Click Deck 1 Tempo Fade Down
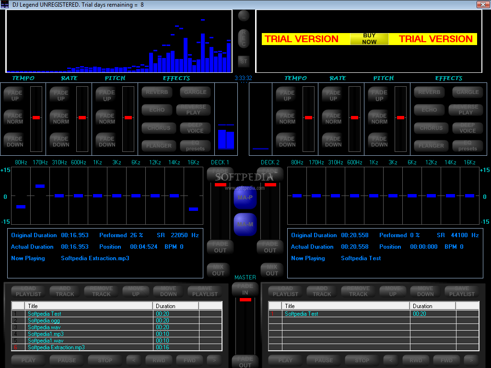 [x=15, y=141]
